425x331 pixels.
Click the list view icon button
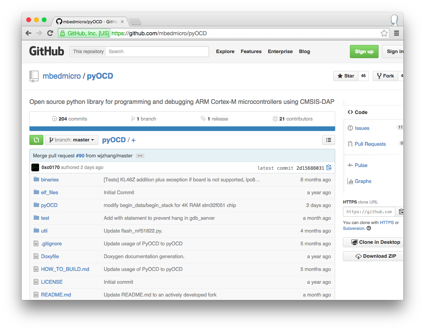point(328,140)
